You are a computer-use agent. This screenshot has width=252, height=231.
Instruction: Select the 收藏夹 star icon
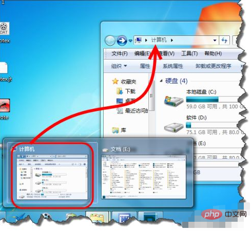click(115, 82)
